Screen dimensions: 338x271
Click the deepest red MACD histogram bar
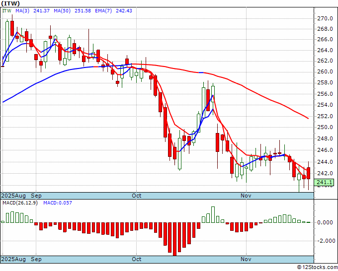pos(174,239)
